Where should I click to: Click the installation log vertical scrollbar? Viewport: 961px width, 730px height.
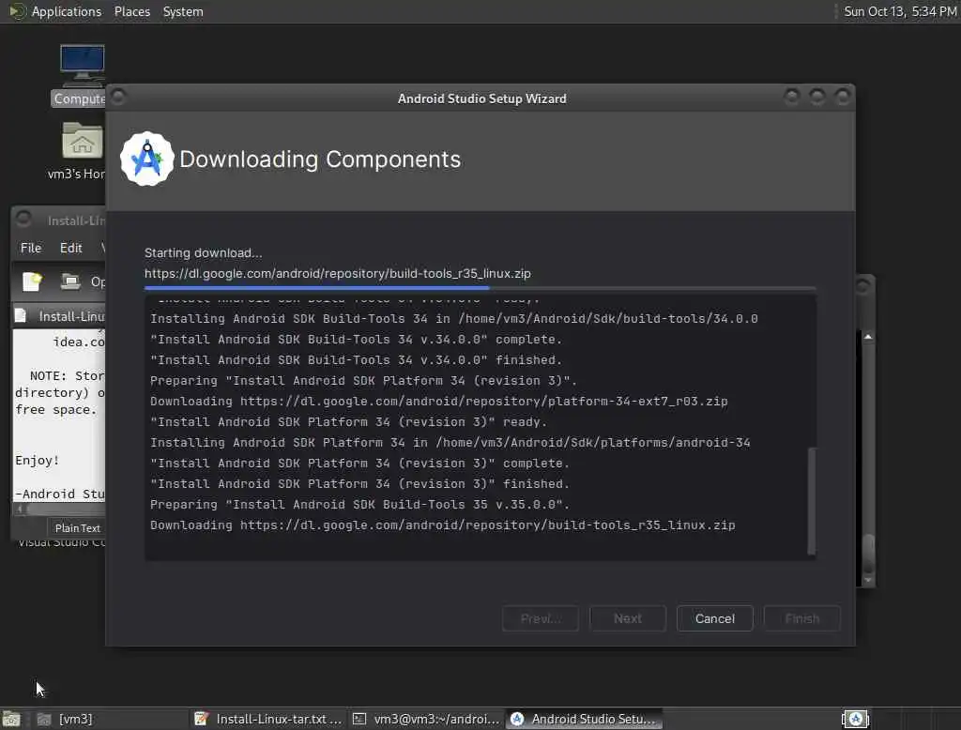click(x=812, y=500)
